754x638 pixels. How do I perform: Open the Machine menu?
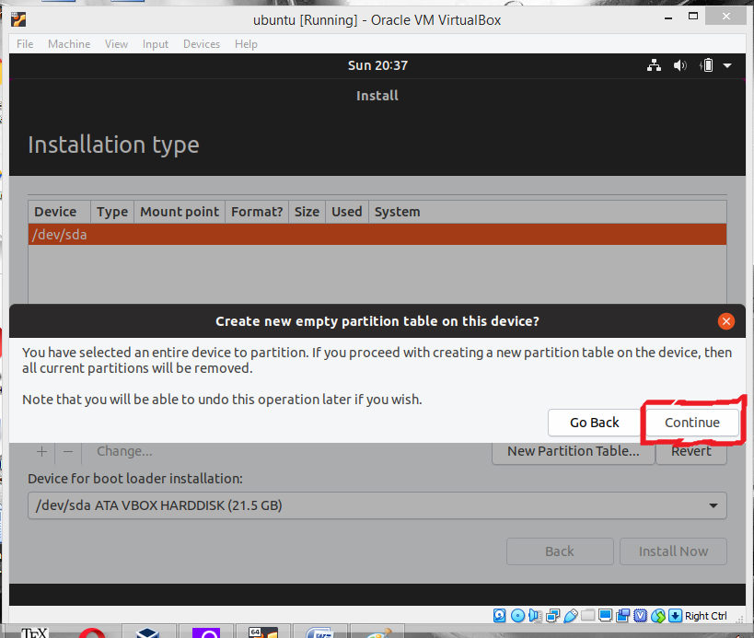click(69, 44)
